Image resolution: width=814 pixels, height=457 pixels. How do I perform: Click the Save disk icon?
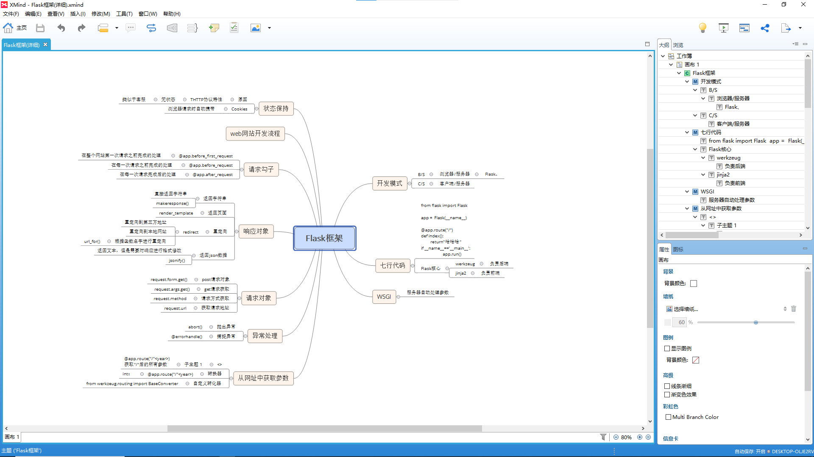40,28
